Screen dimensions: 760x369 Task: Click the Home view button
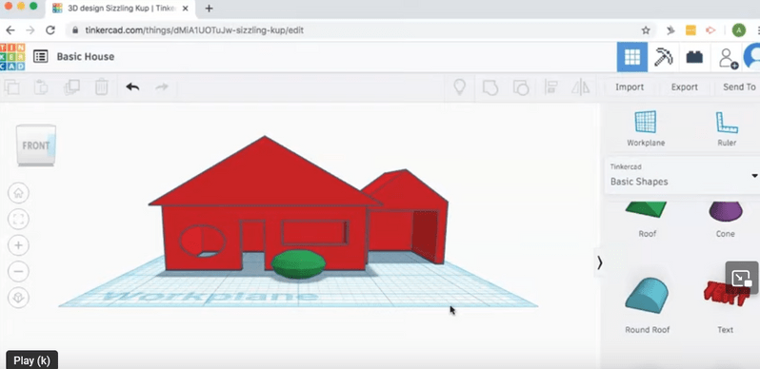[x=18, y=193]
